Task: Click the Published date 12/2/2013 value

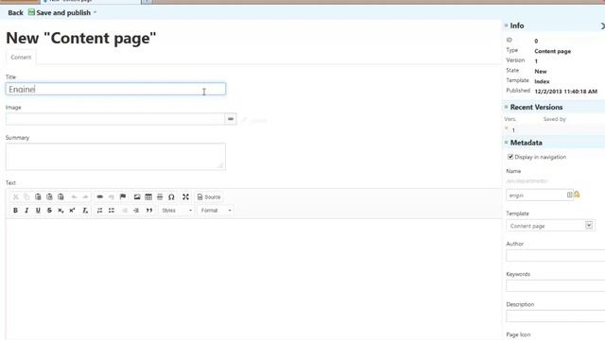Action: pos(565,92)
